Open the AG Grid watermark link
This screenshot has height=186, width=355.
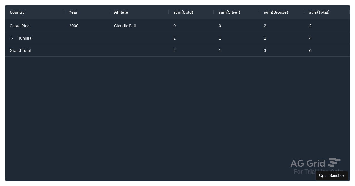315,163
